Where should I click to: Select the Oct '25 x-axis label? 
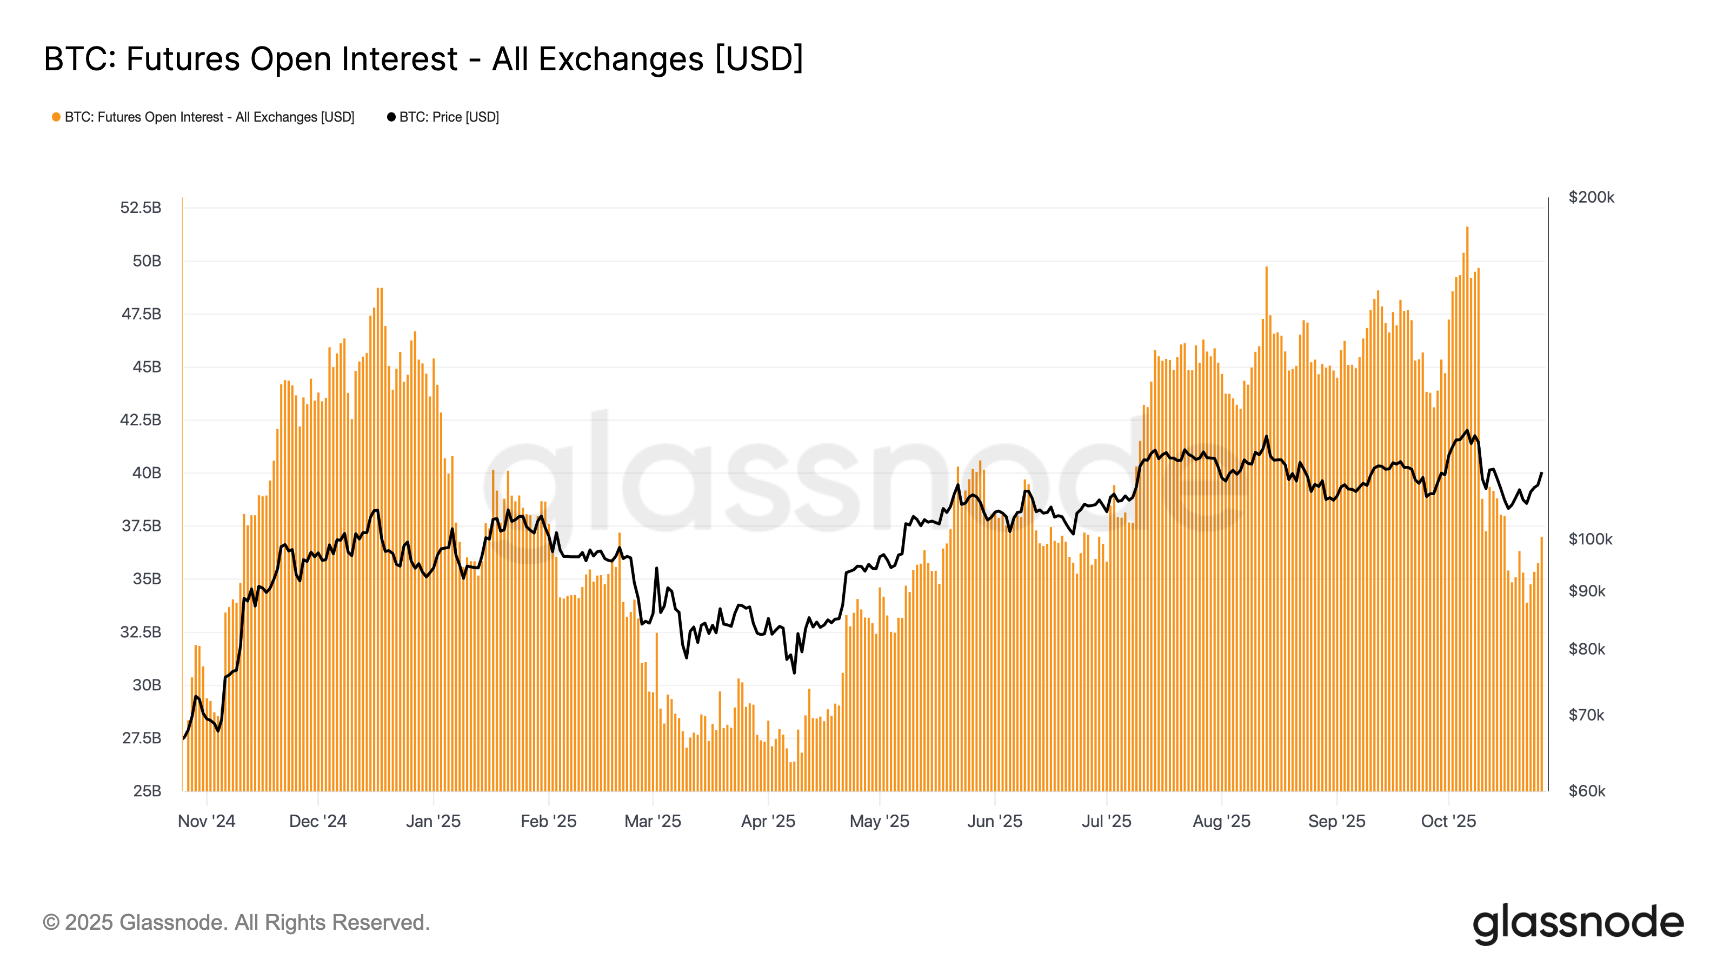1448,821
